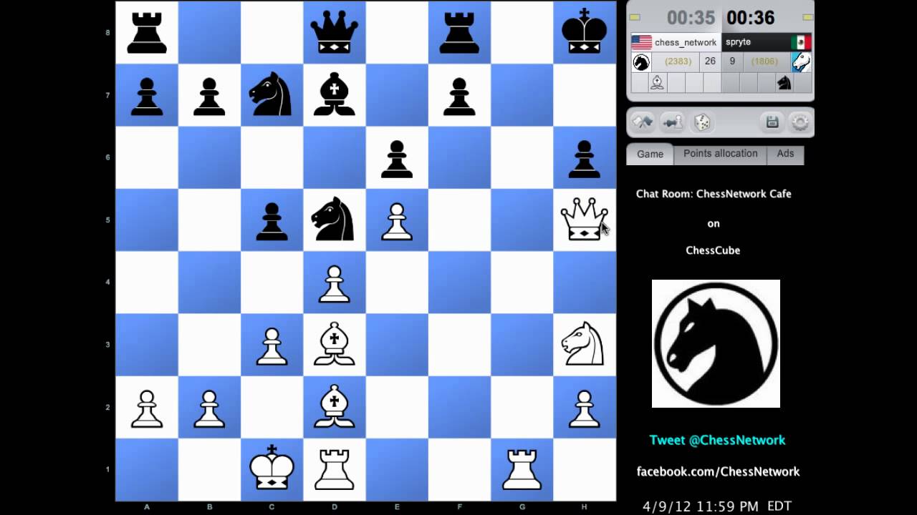Image resolution: width=917 pixels, height=515 pixels.
Task: Click the (1806) rating
Action: pos(764,62)
